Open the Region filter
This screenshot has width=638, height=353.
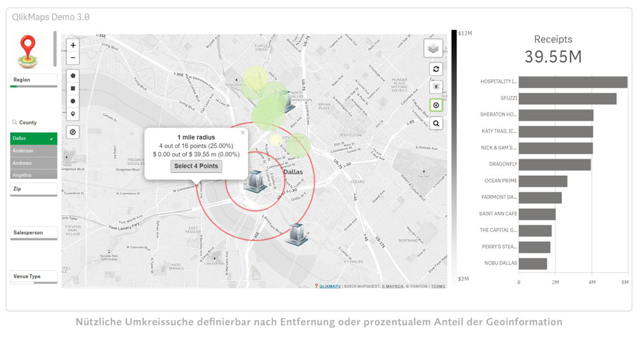coord(34,80)
